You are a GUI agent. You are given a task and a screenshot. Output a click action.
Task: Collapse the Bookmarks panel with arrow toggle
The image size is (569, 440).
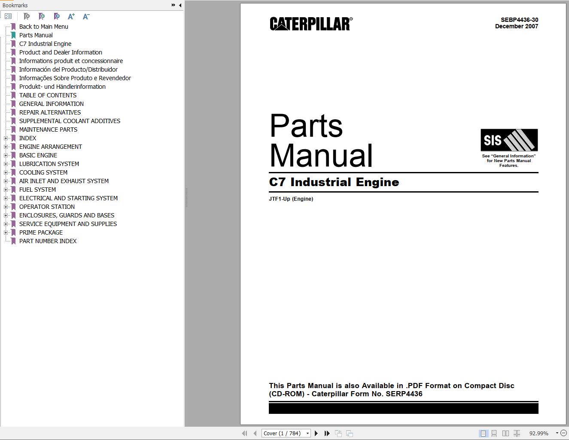(180, 5)
